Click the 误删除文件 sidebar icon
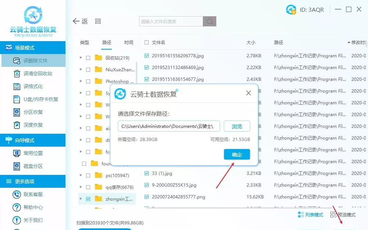This screenshot has height=230, width=368. coord(16,61)
